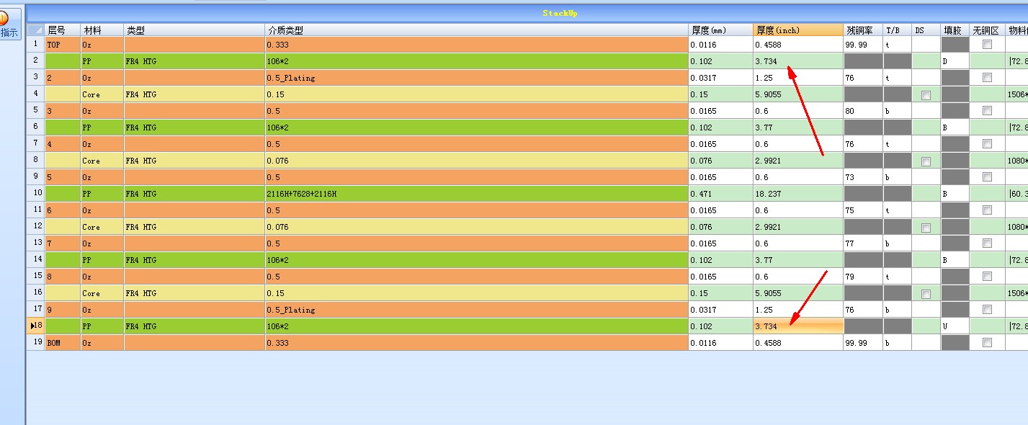Click the 类型 column header
The image size is (1028, 425).
195,30
